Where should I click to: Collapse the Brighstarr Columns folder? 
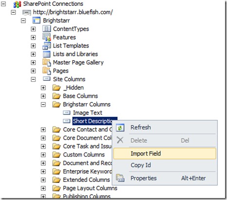[43, 105]
